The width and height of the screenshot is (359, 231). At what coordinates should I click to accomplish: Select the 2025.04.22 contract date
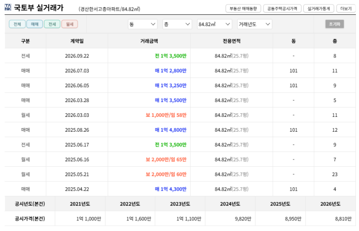pos(77,189)
